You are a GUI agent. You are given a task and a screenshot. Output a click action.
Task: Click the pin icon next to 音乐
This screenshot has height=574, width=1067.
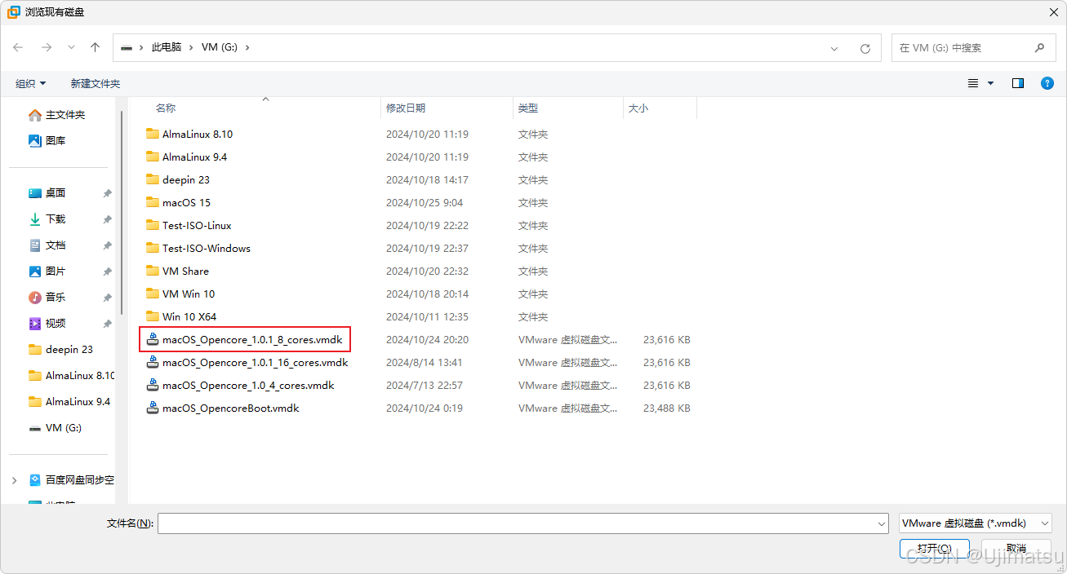[107, 298]
